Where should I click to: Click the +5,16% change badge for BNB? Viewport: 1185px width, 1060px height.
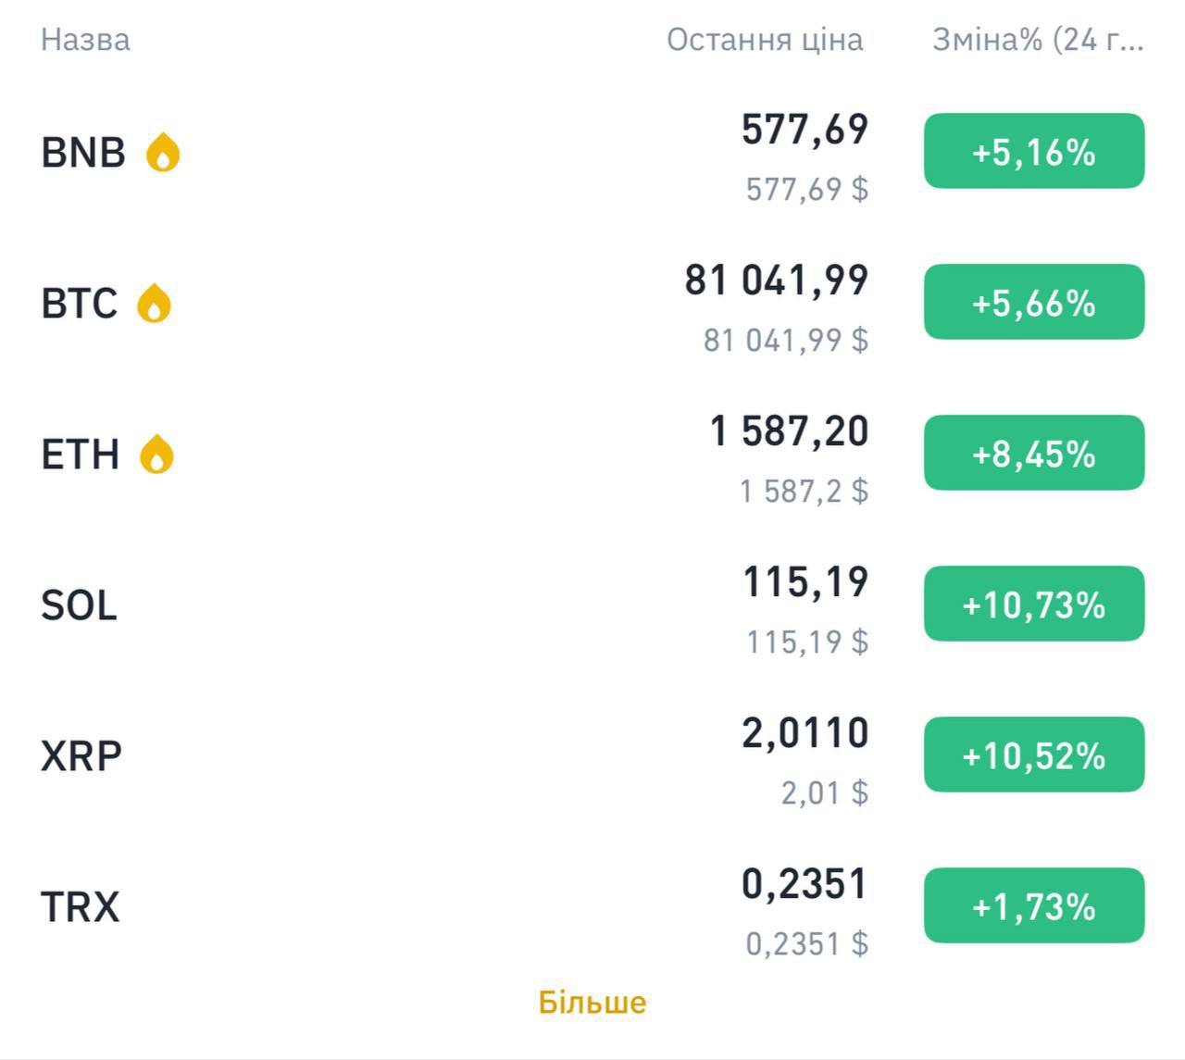[x=1034, y=152]
